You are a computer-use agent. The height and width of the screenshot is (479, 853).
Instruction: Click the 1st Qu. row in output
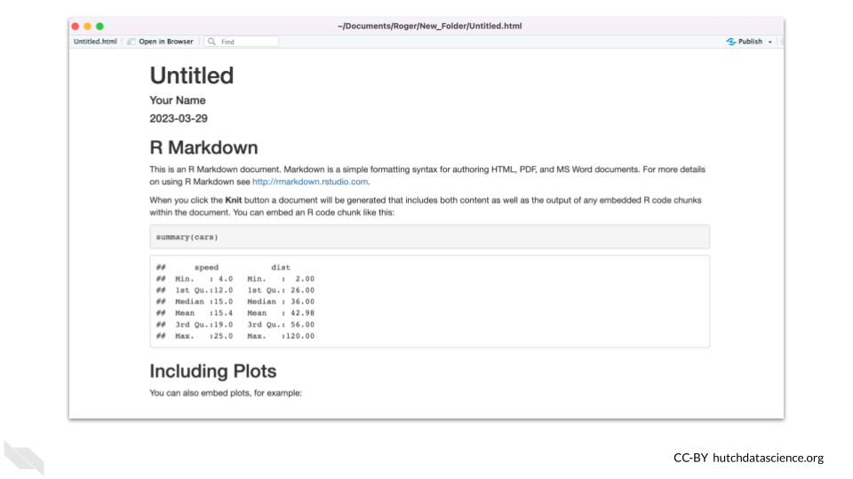point(235,291)
